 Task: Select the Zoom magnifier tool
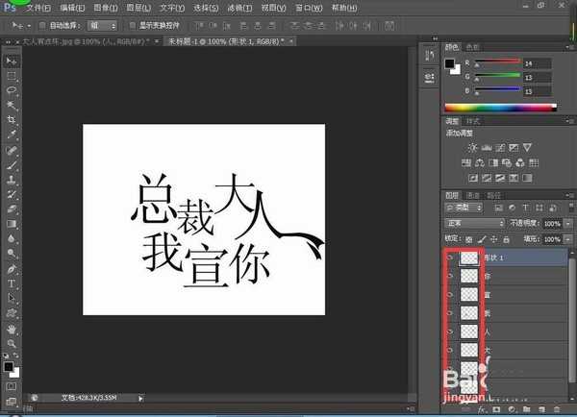[x=12, y=342]
